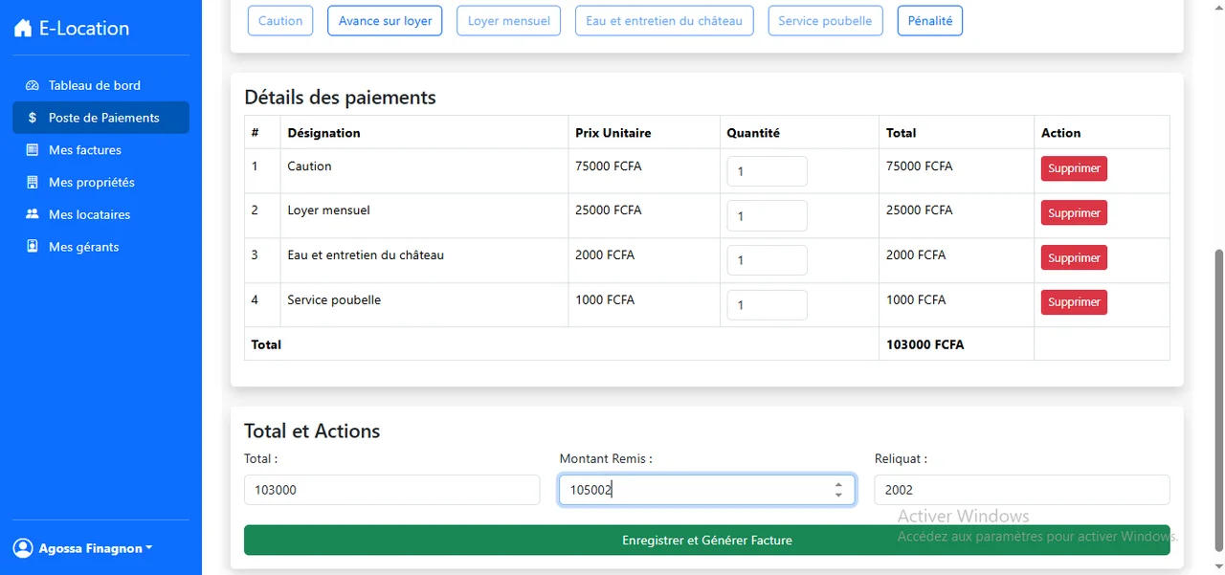Navigate to Mes gérants
Image resolution: width=1225 pixels, height=575 pixels.
[100, 247]
